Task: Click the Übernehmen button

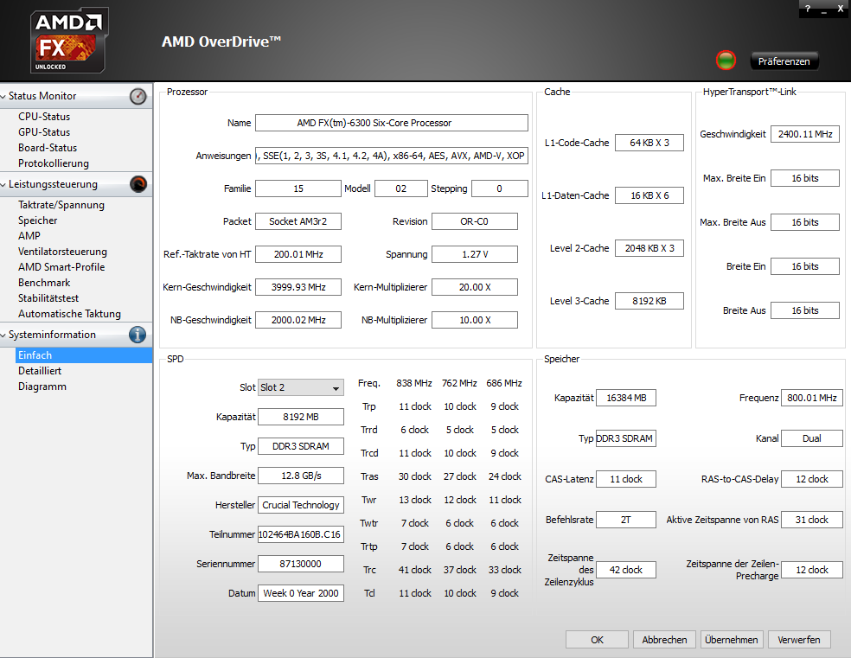Action: tap(732, 640)
